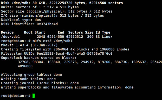Click the Creating journal done line
This screenshot has width=162, height=100.
pyautogui.click(x=40, y=83)
